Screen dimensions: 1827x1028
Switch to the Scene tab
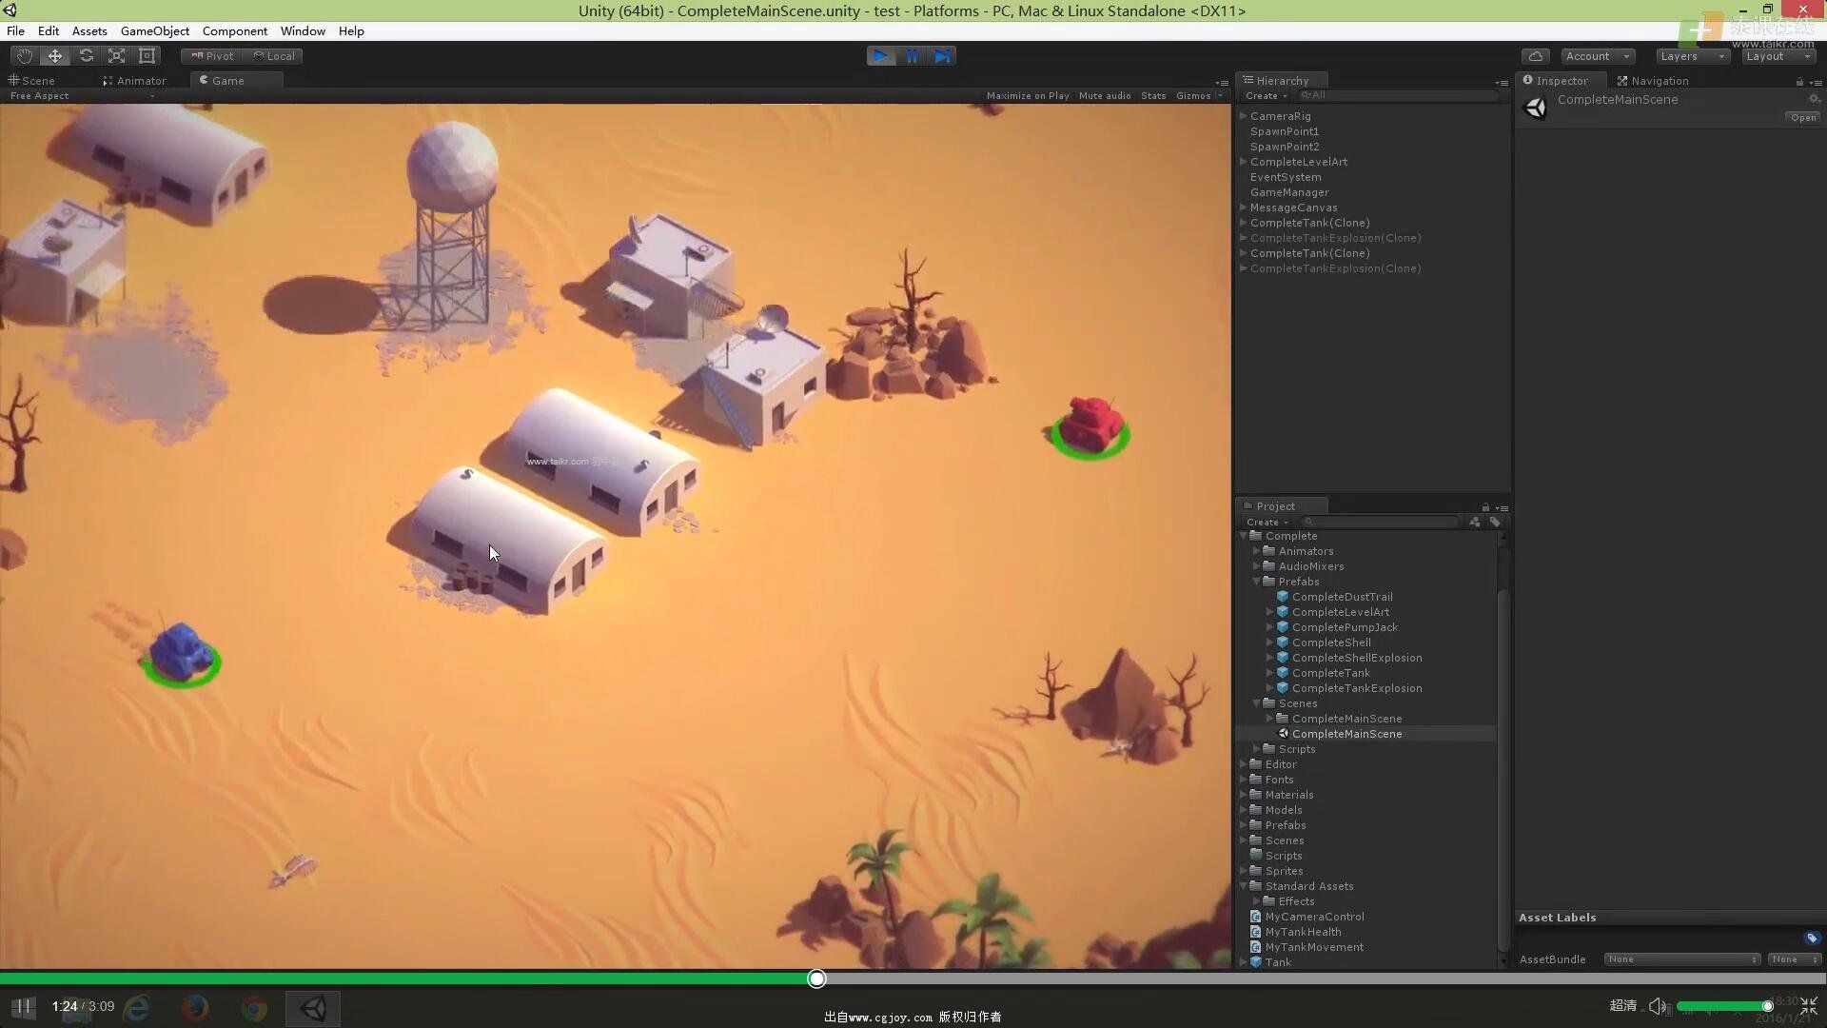click(32, 81)
